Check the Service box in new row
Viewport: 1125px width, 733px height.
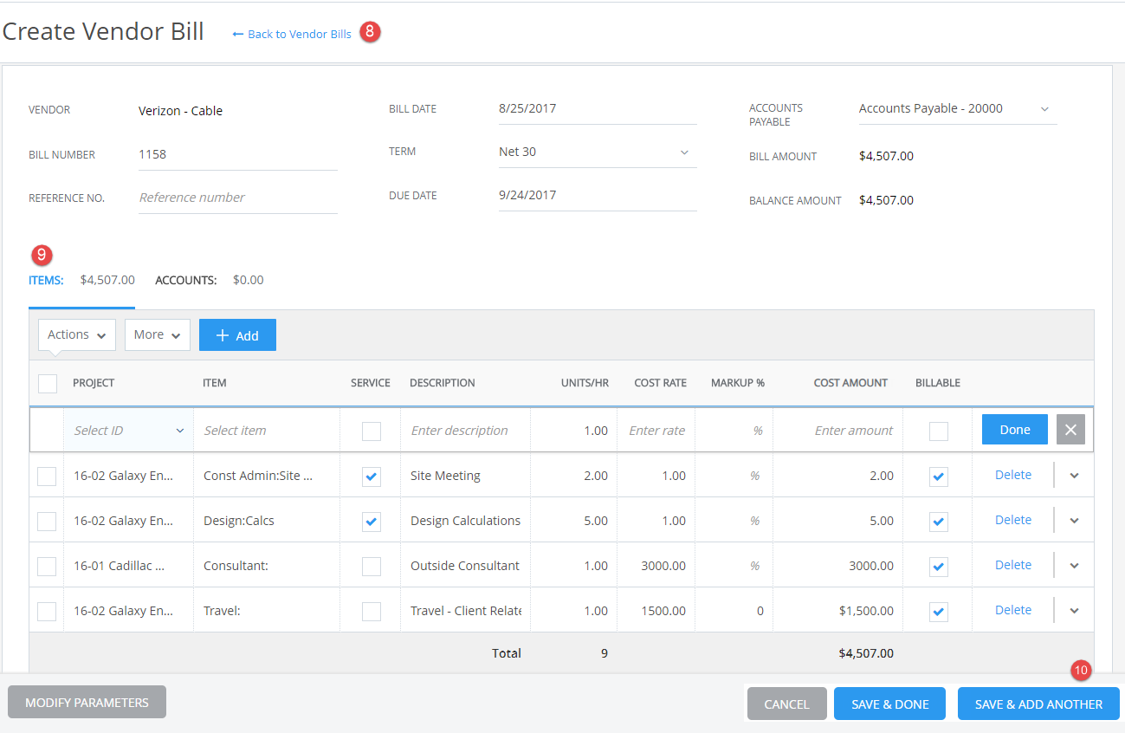coord(372,431)
